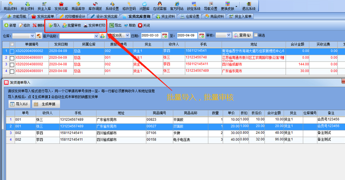This screenshot has height=180, width=345.
Task: Click the 发货单打印 printer button
Action: point(94,25)
